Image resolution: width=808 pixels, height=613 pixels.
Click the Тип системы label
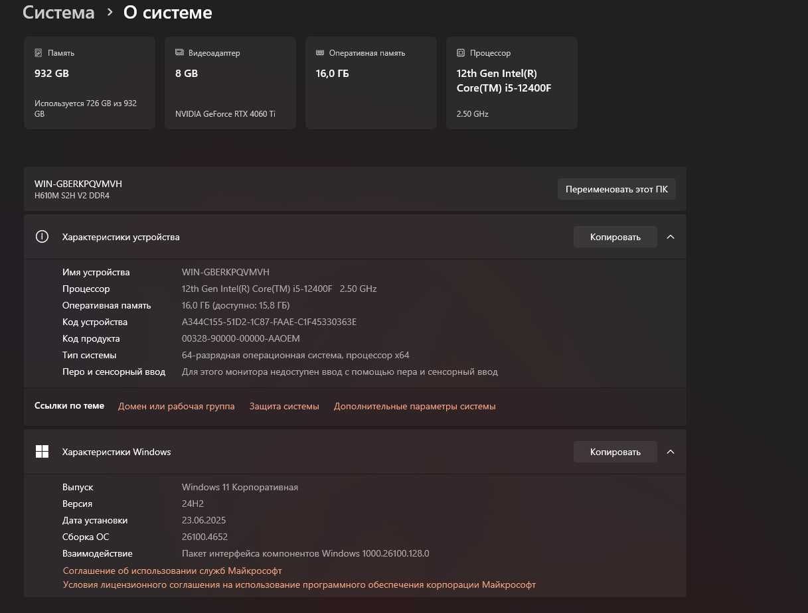pos(89,355)
